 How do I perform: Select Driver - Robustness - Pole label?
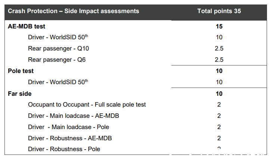[64, 149]
